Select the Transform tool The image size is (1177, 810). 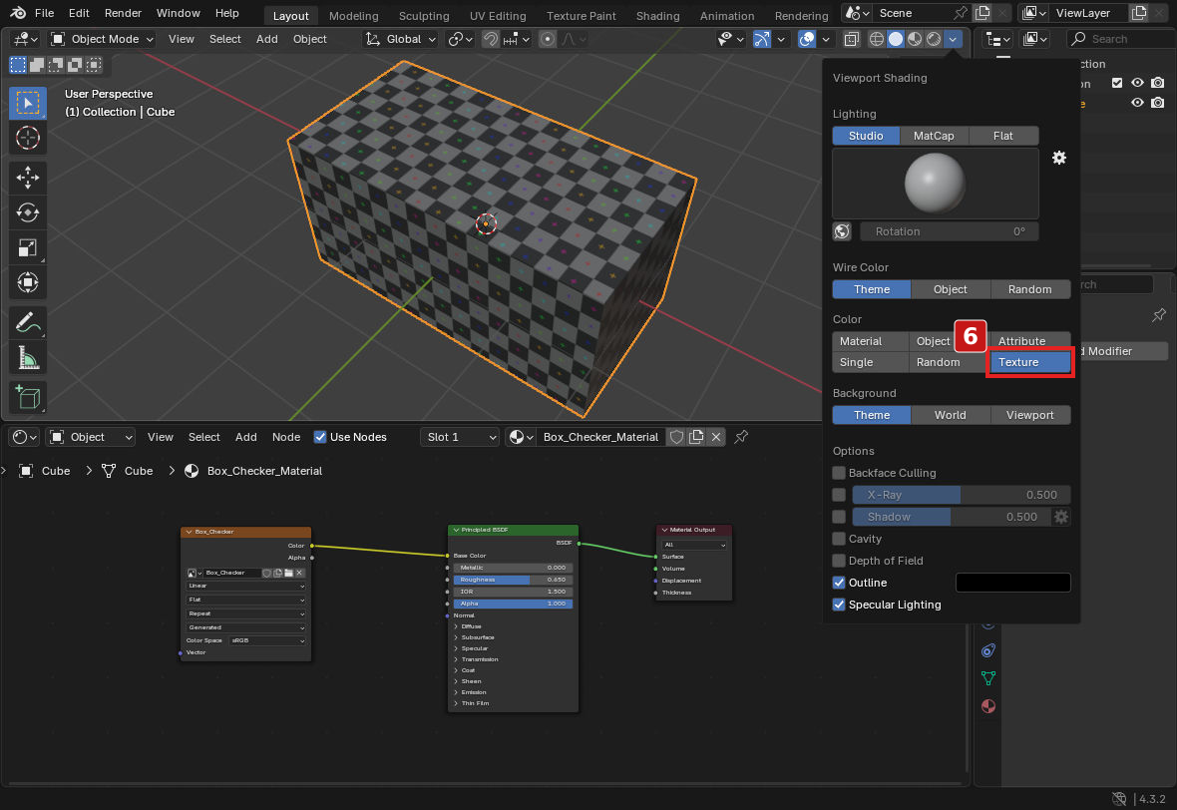28,283
